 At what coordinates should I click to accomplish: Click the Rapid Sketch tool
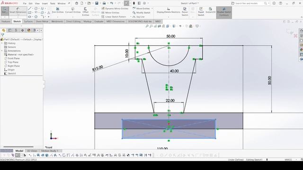201,12
